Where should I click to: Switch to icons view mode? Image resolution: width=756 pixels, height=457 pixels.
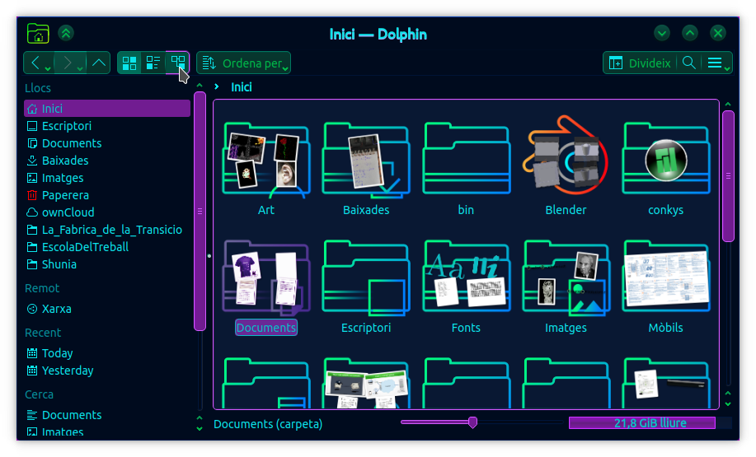[129, 63]
